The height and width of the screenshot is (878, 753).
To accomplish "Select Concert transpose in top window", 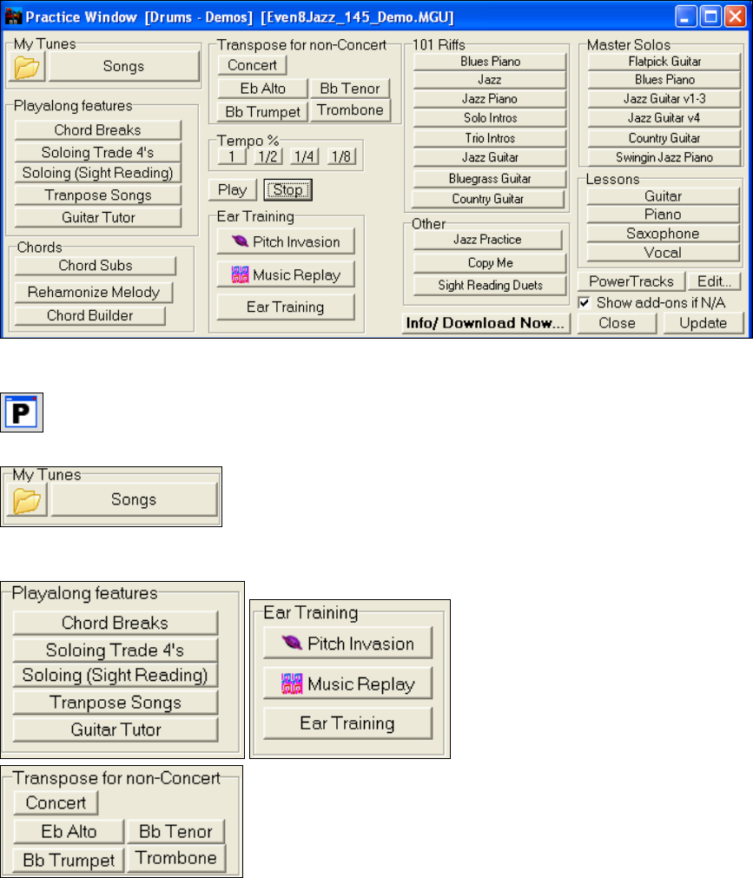I will pos(252,65).
